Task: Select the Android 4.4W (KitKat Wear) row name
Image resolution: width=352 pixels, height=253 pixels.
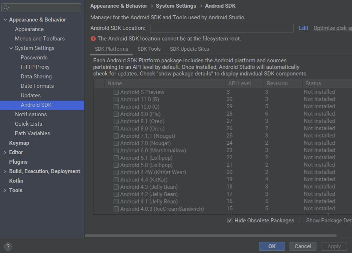Action: pos(153,172)
